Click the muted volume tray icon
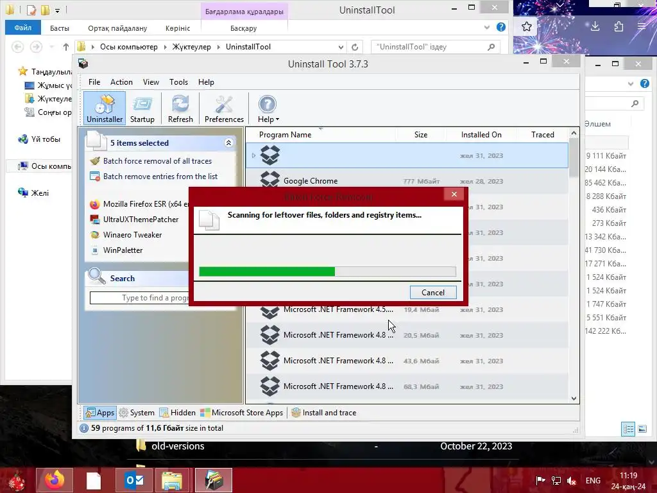Image resolution: width=657 pixels, height=493 pixels. (x=572, y=481)
